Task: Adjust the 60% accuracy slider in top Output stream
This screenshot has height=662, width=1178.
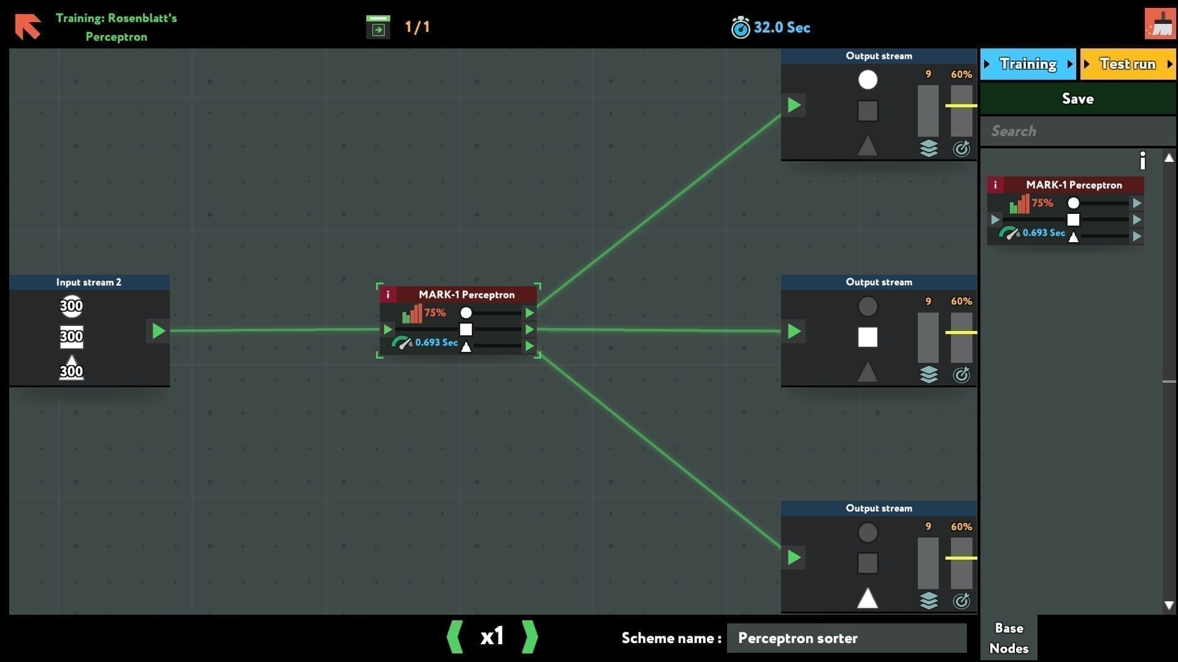Action: point(961,106)
